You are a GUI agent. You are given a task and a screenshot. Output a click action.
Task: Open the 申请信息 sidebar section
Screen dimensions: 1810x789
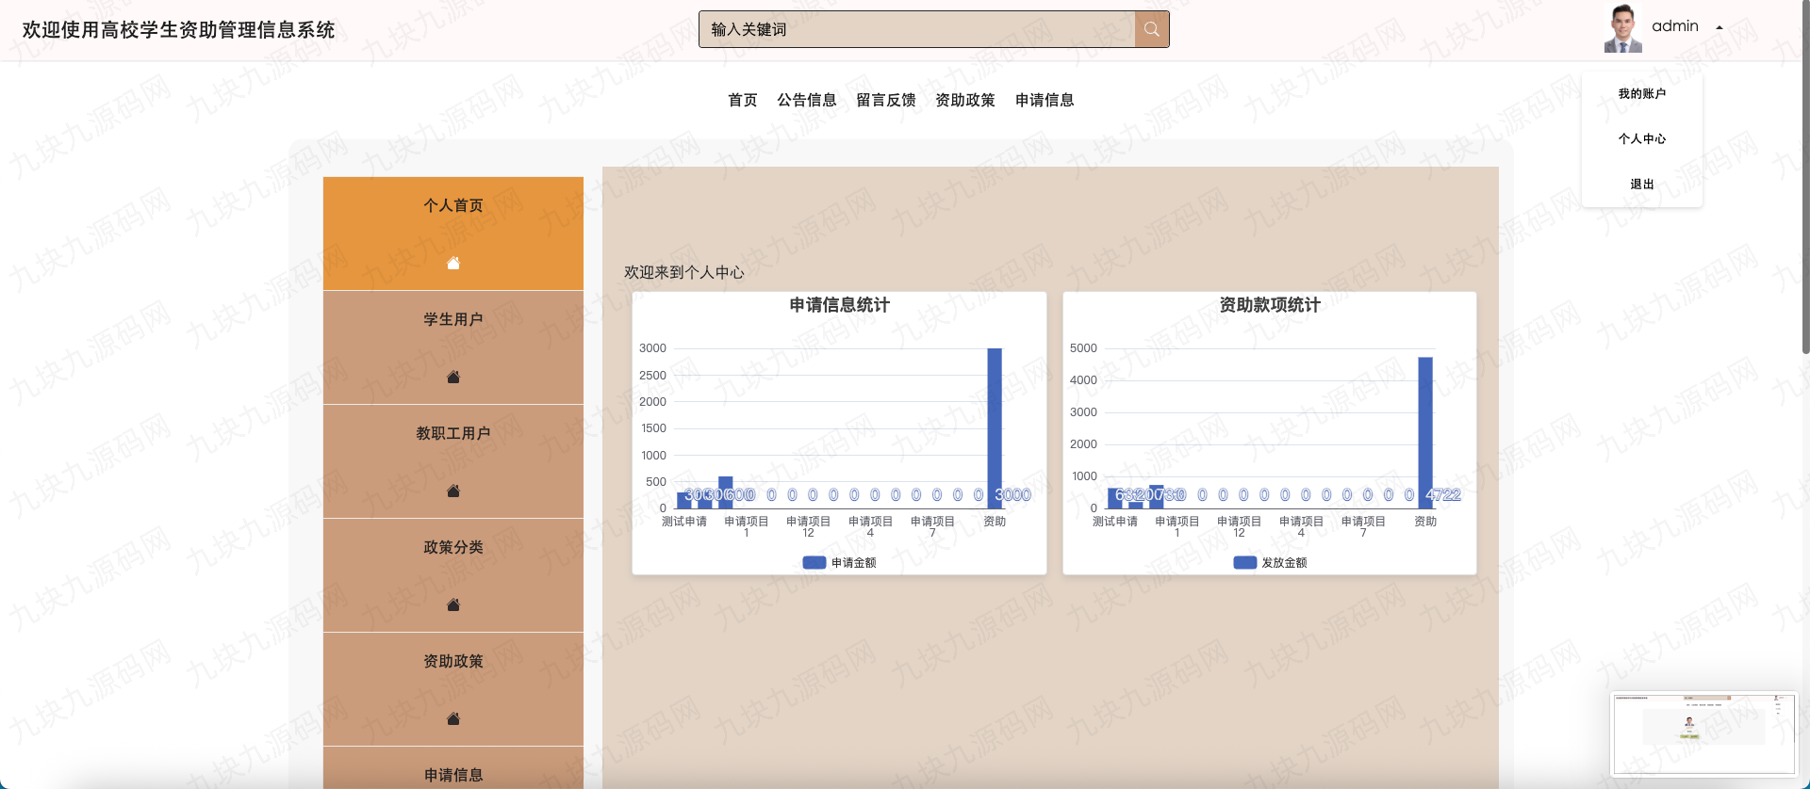(453, 768)
